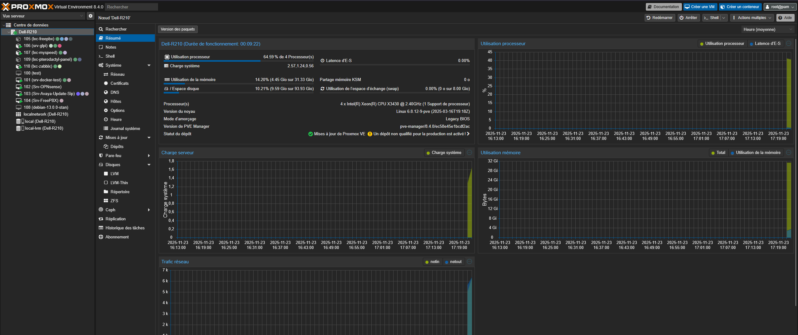Click the Dépôts icon
This screenshot has width=798, height=335.
106,146
